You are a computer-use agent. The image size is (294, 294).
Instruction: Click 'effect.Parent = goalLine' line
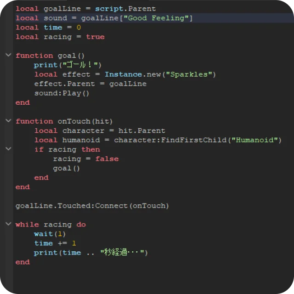90,84
